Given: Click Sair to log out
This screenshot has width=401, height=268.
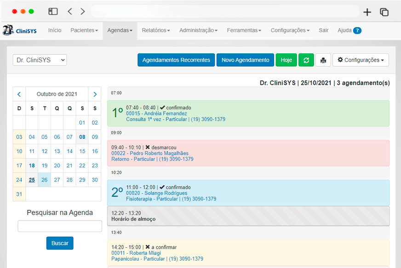Looking at the screenshot, I should tap(323, 30).
